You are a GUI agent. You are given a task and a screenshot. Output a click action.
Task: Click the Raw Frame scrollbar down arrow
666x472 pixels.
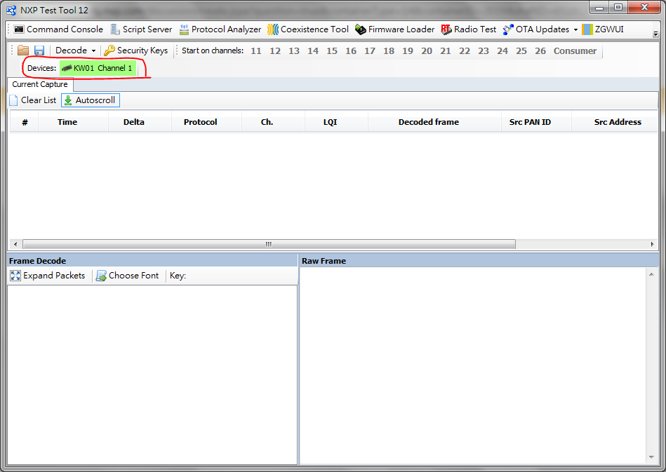(651, 457)
